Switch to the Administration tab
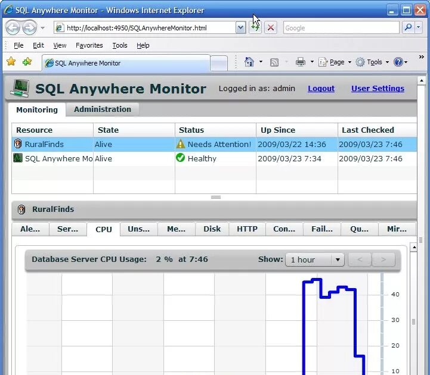Screen dimensions: 430x375 click(x=103, y=109)
